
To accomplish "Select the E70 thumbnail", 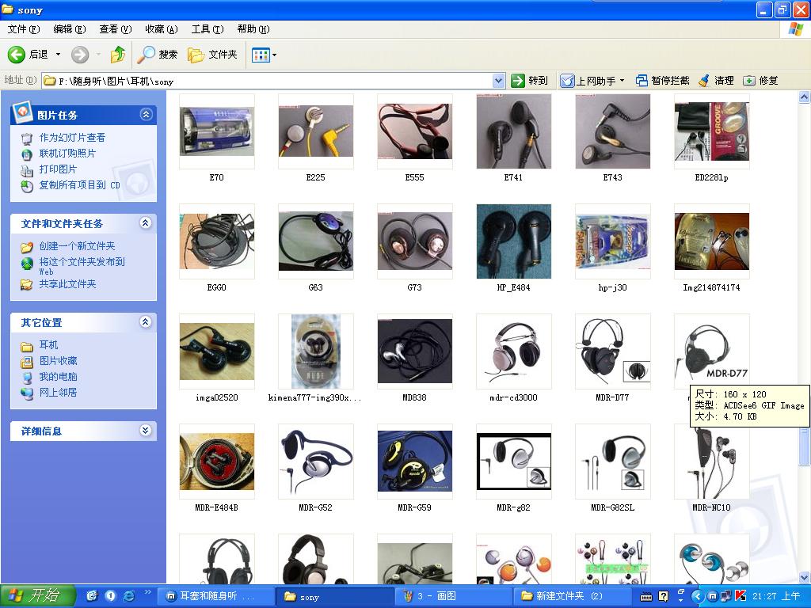I will click(x=217, y=131).
